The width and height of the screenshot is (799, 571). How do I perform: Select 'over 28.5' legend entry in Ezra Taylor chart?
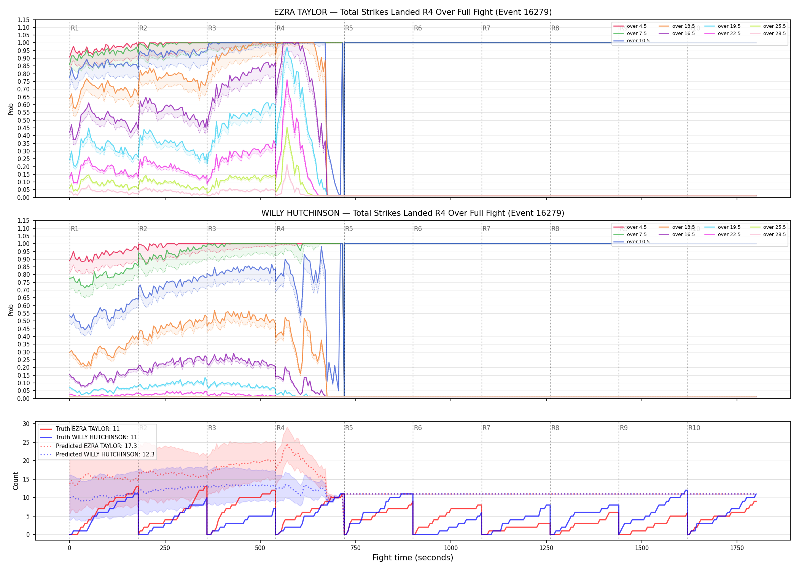pos(768,33)
